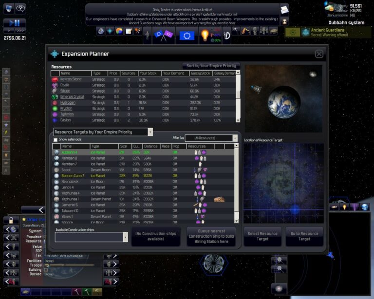Toggle the padlock selection lock
Viewport: 374px width, 299px height.
11,220
